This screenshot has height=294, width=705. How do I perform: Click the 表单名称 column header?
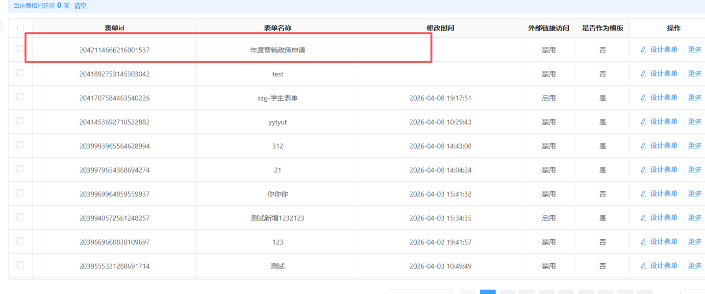pyautogui.click(x=277, y=28)
